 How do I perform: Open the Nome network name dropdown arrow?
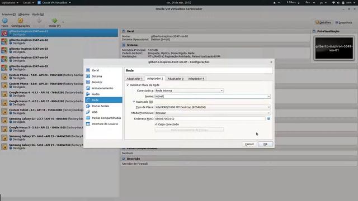coord(268,96)
